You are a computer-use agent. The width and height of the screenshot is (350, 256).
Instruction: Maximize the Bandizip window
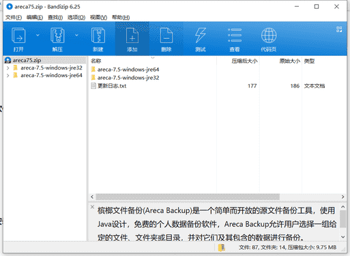317,7
